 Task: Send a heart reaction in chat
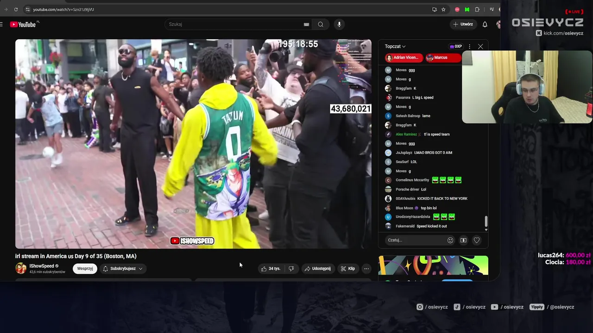(477, 240)
